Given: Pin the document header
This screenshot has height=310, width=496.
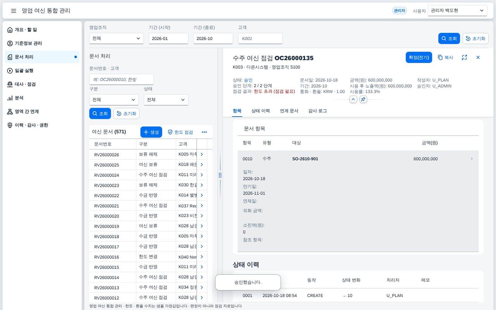Looking at the screenshot, I should coord(363,99).
